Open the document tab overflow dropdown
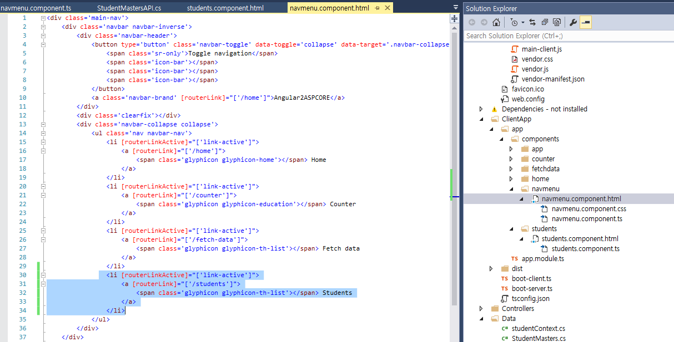 pos(455,8)
